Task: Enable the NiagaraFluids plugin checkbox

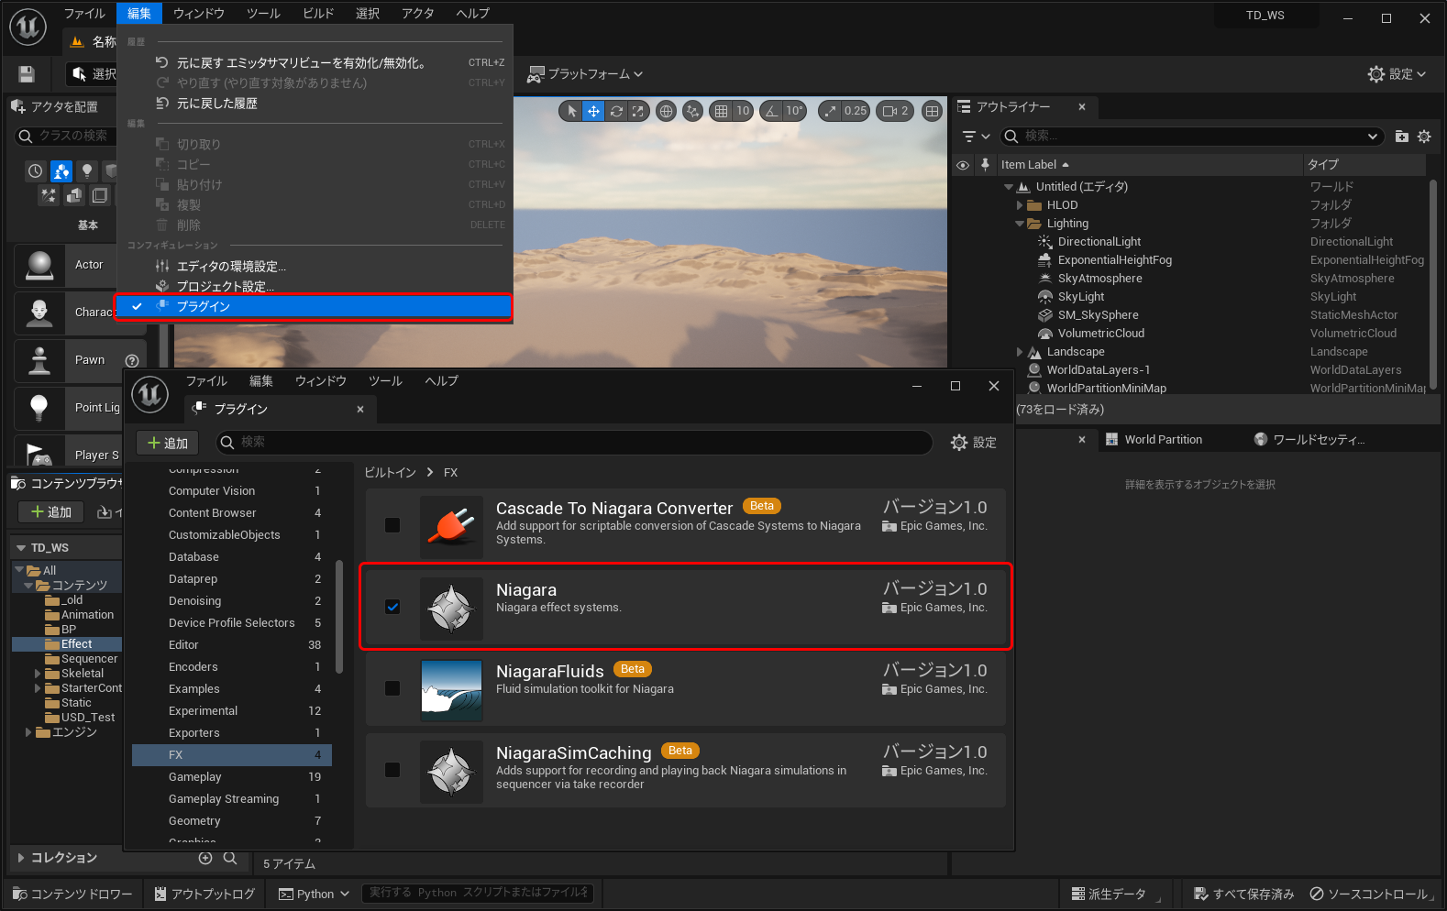Action: [x=392, y=688]
